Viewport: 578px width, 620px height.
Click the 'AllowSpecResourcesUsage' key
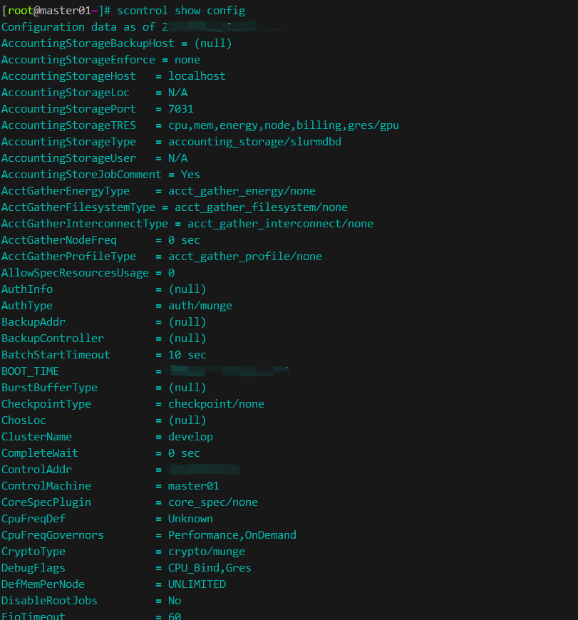click(75, 273)
